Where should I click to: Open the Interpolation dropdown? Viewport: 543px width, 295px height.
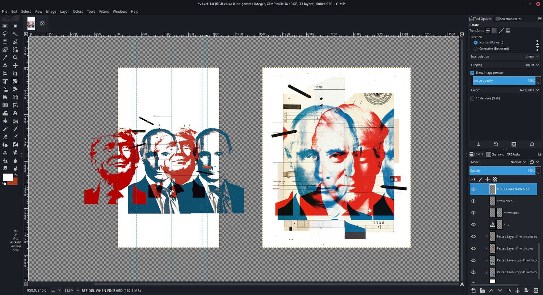[x=505, y=56]
